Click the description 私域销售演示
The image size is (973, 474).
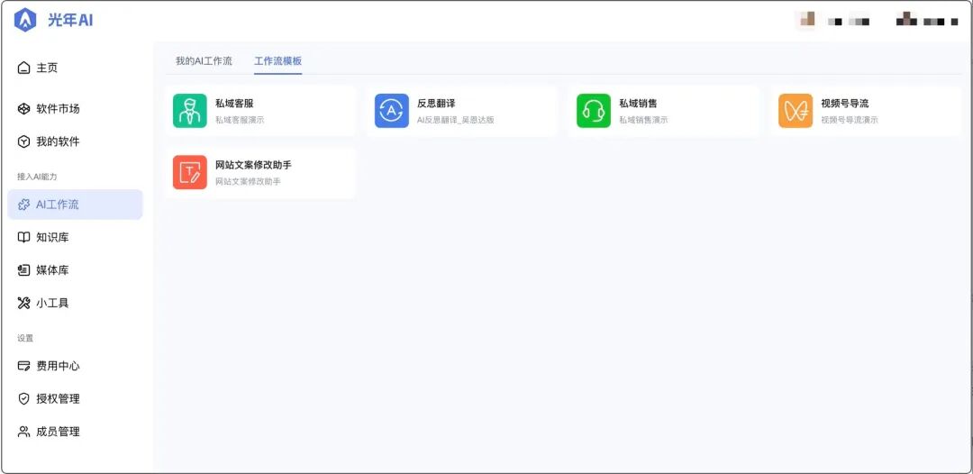[x=643, y=120]
